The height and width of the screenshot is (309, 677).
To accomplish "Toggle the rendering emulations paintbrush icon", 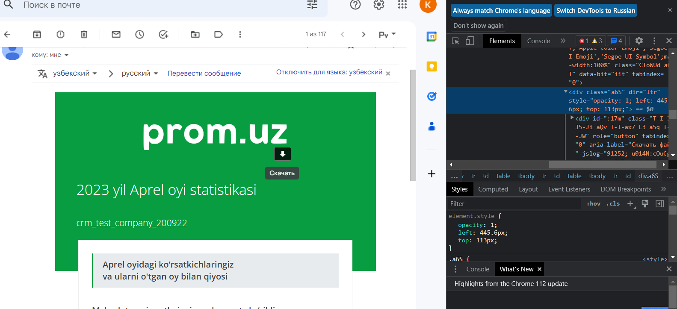I will pyautogui.click(x=645, y=203).
